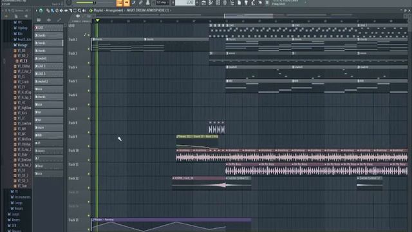Select the Draw pencil tool in playlist toolbar
This screenshot has width=412, height=232.
48,10
